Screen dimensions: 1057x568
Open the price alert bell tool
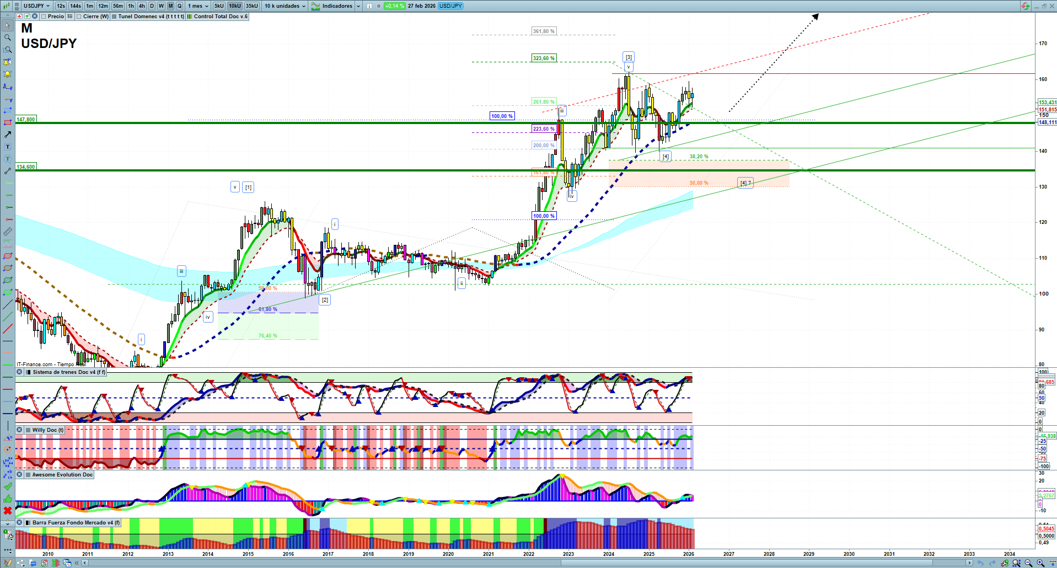coord(8,74)
